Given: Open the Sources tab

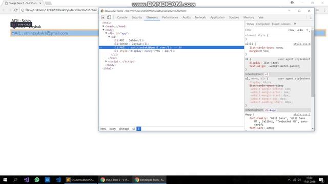Looking at the screenshot, I should point(234,17).
